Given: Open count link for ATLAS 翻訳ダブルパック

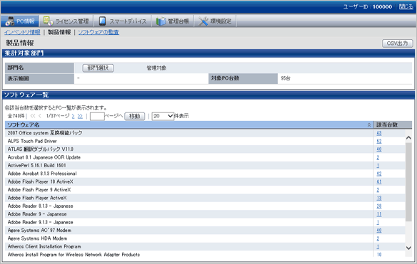Looking at the screenshot, I should click(x=379, y=149).
